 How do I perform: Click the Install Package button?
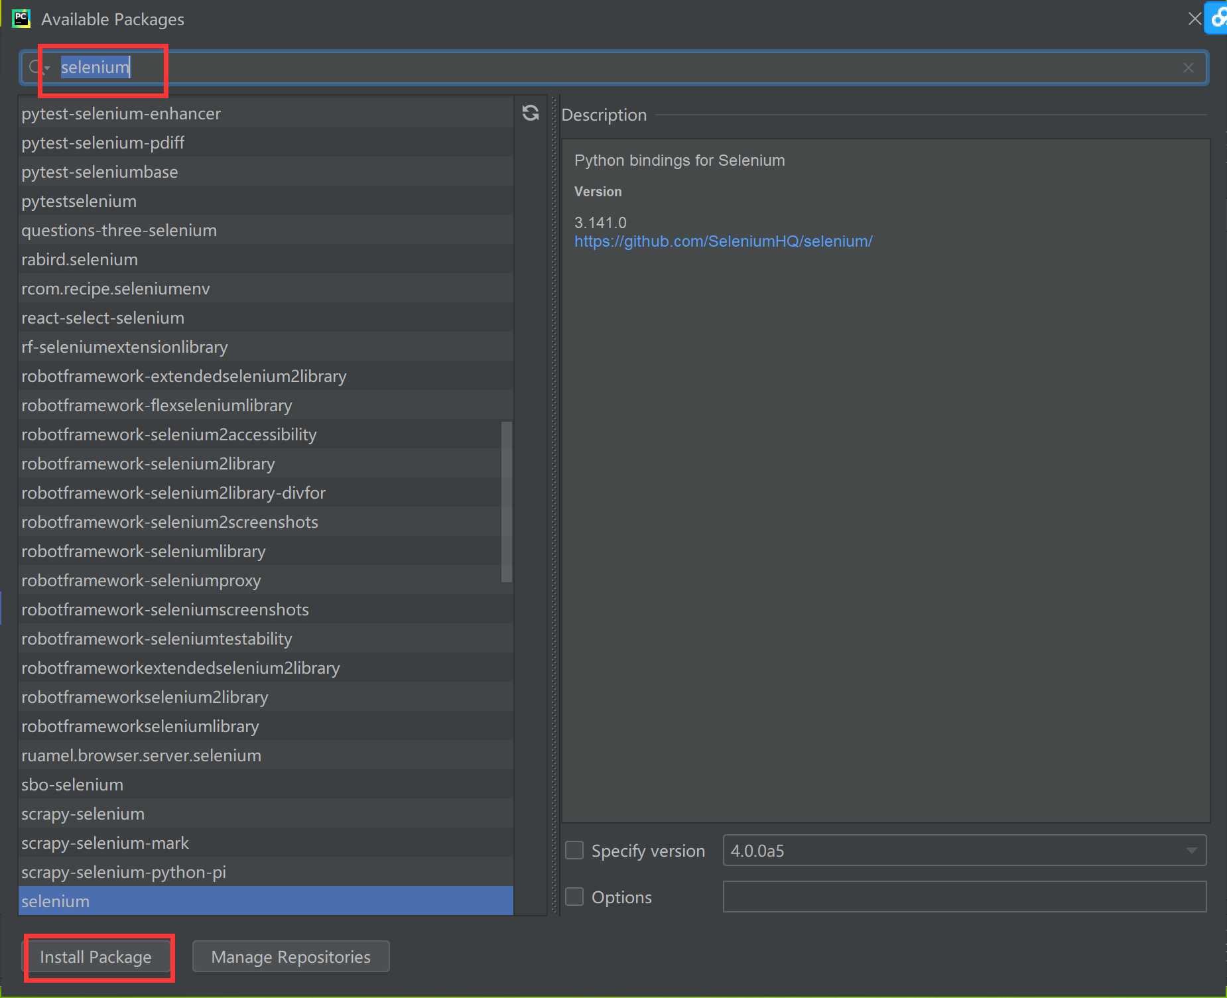[96, 957]
